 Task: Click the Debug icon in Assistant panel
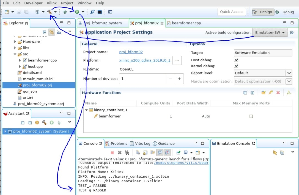click(x=59, y=122)
